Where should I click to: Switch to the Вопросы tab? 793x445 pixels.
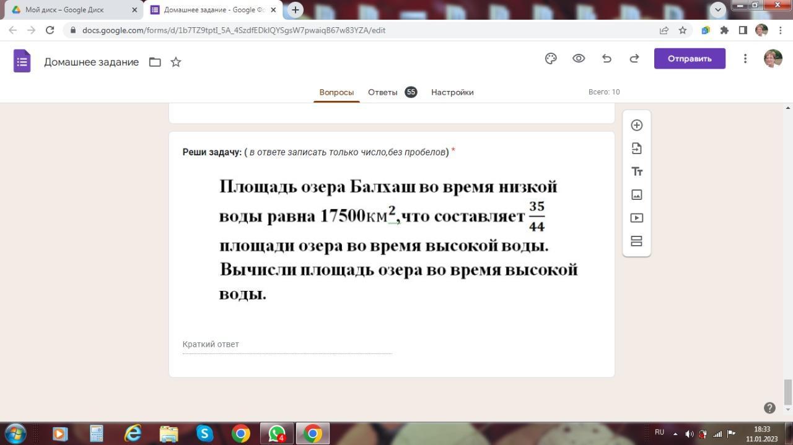click(336, 92)
